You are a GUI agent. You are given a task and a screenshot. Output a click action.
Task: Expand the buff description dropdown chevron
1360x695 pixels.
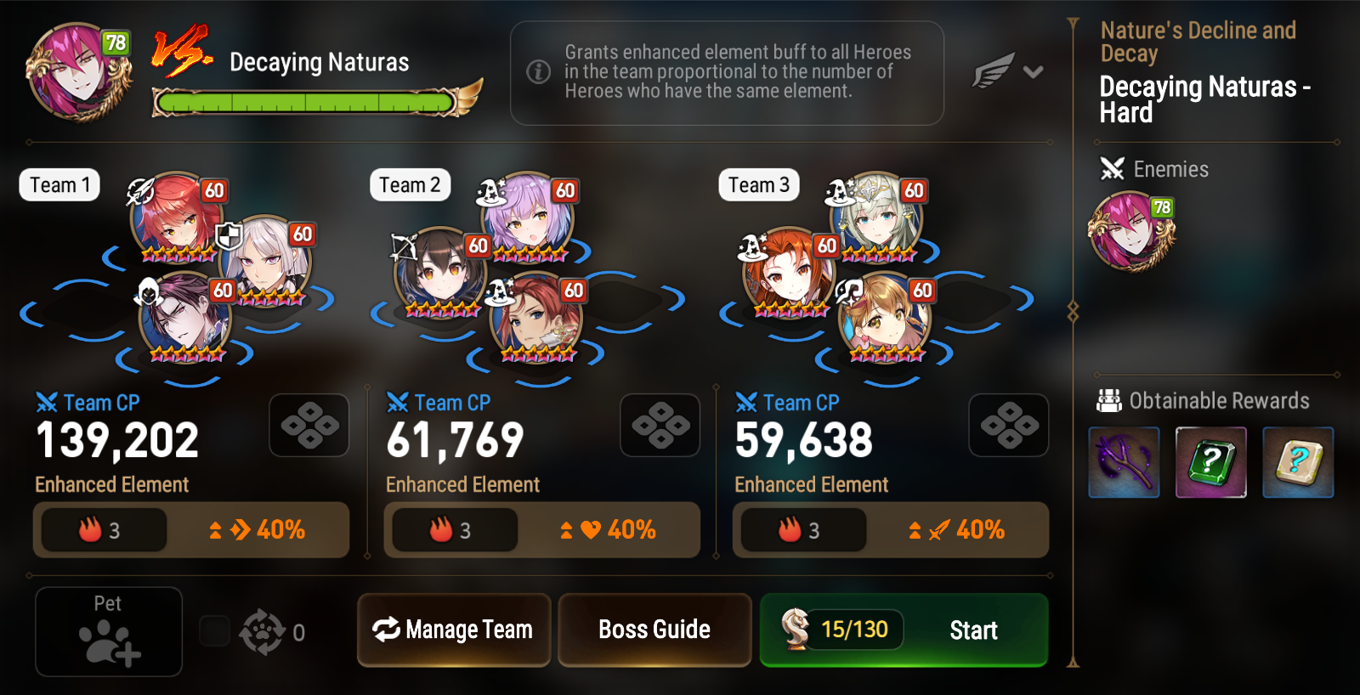(x=1034, y=72)
